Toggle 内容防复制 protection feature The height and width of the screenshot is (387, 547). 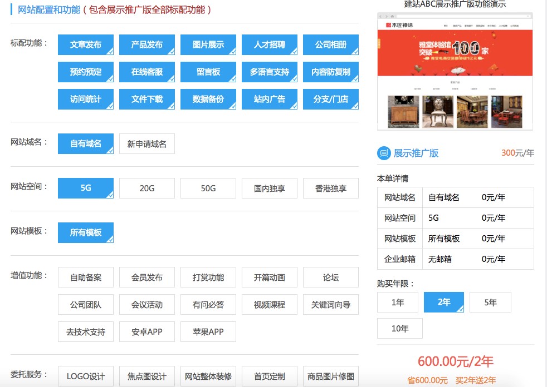(x=330, y=72)
